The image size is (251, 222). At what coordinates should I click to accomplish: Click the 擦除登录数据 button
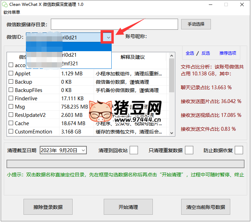48,207
